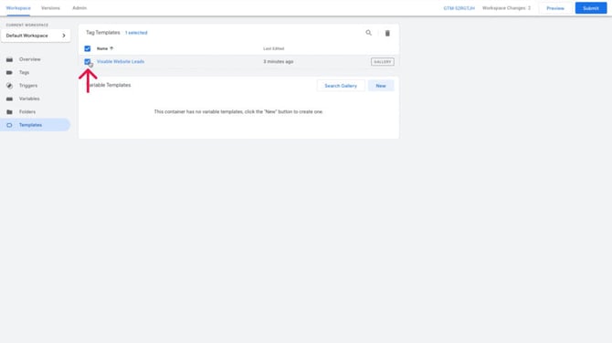Click the '1 selected' label
Viewport: 612px width, 343px height.
coord(136,33)
